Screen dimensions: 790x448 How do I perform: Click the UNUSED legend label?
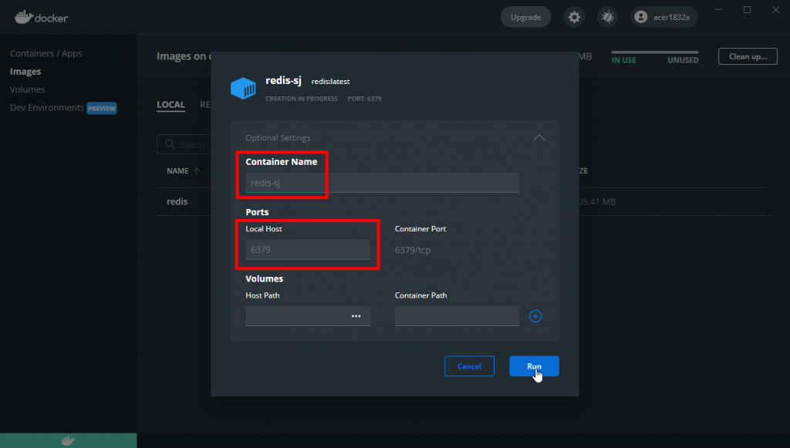(683, 60)
